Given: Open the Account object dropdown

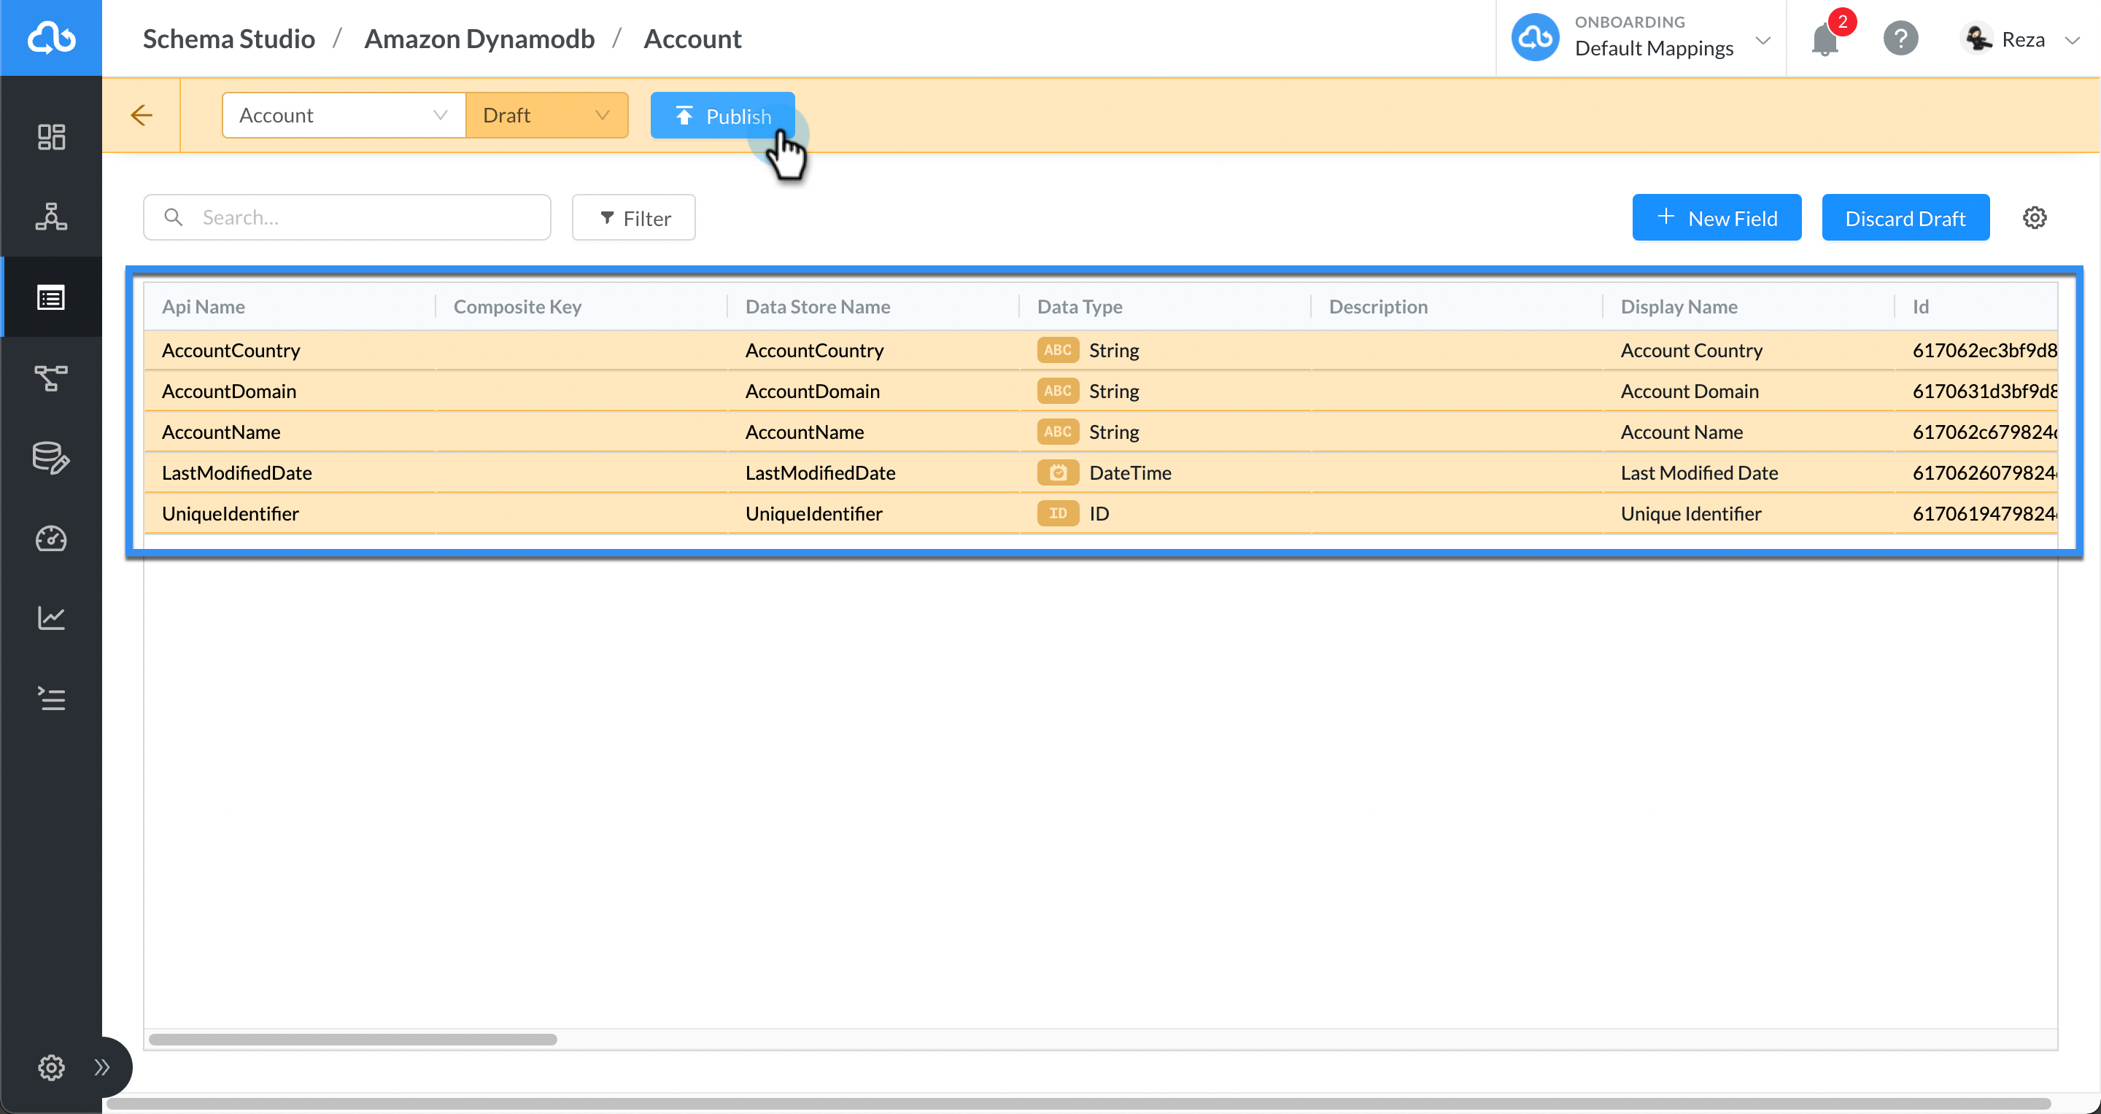Looking at the screenshot, I should [344, 115].
